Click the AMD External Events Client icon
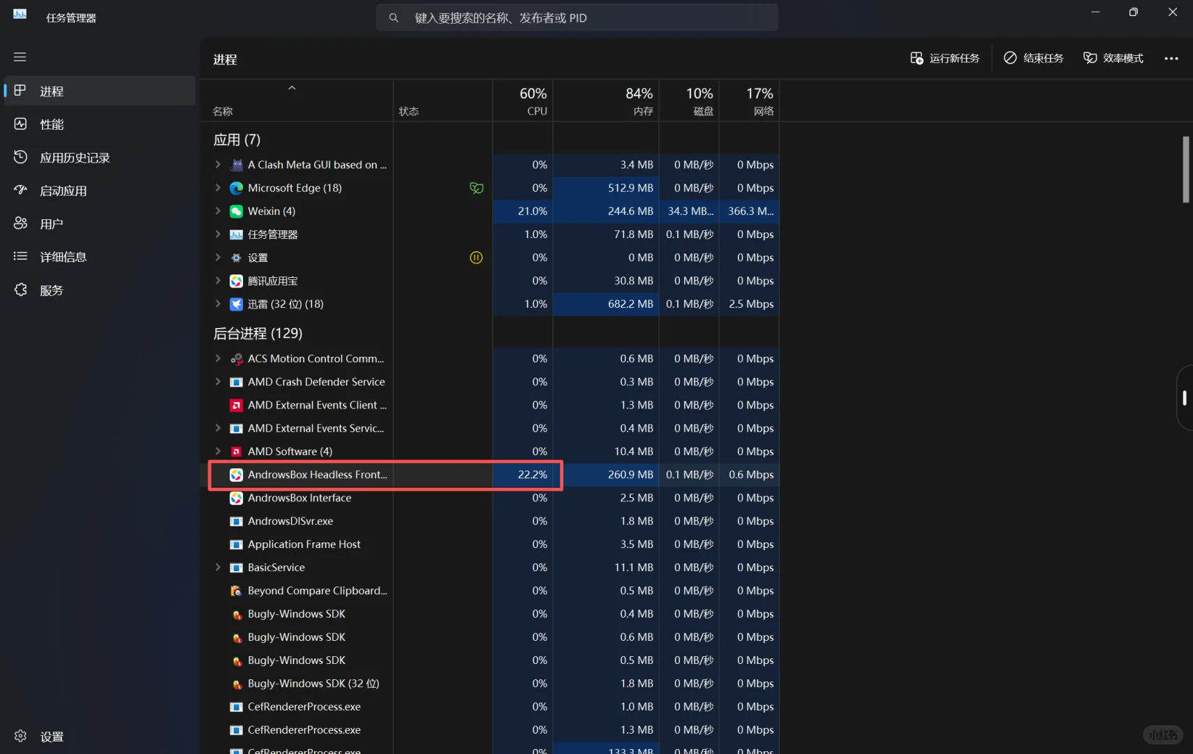1193x754 pixels. 237,405
